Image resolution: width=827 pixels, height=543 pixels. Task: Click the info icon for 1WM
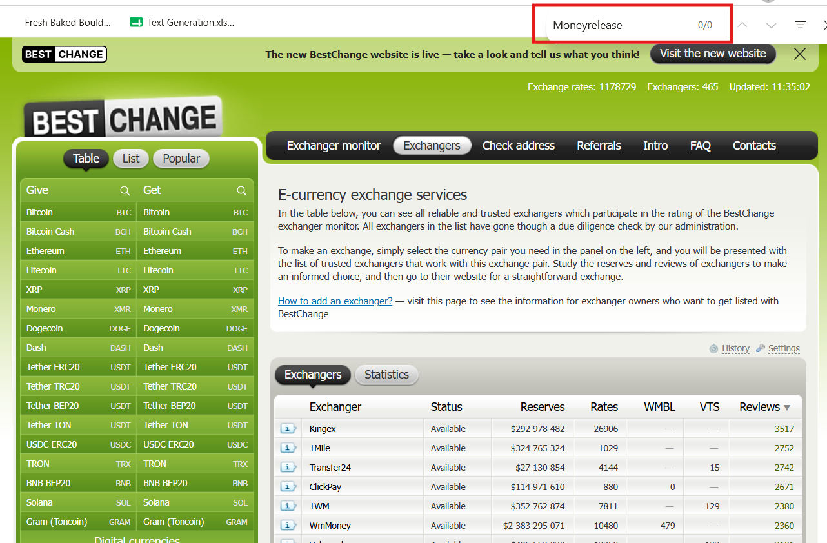tap(288, 506)
